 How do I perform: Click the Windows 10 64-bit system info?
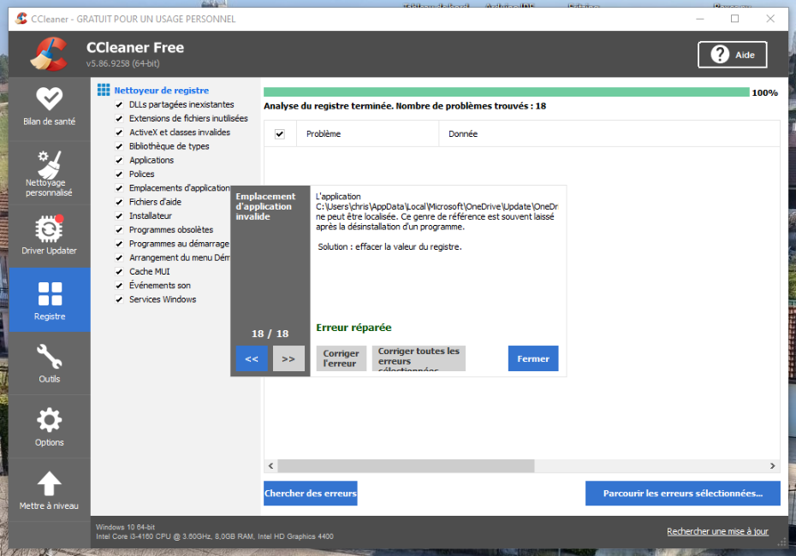pyautogui.click(x=125, y=527)
